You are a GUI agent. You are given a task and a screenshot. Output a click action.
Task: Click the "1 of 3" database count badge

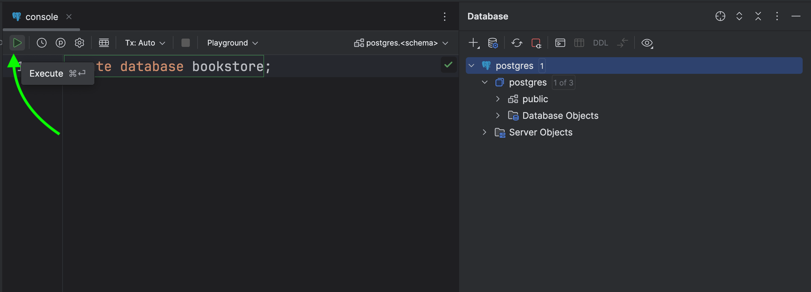click(563, 83)
